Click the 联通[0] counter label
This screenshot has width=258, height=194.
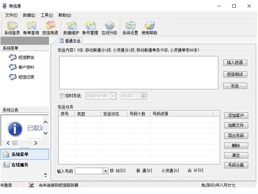point(144,171)
